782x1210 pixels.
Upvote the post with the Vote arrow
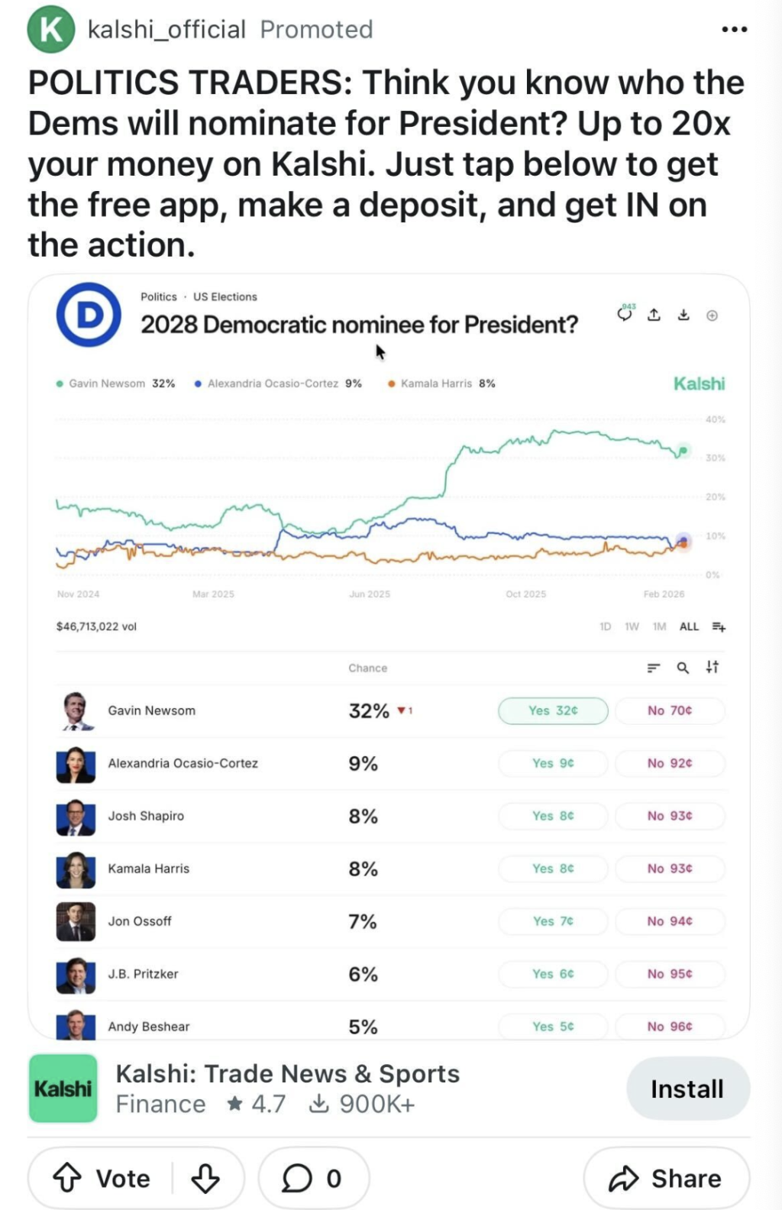(67, 1178)
